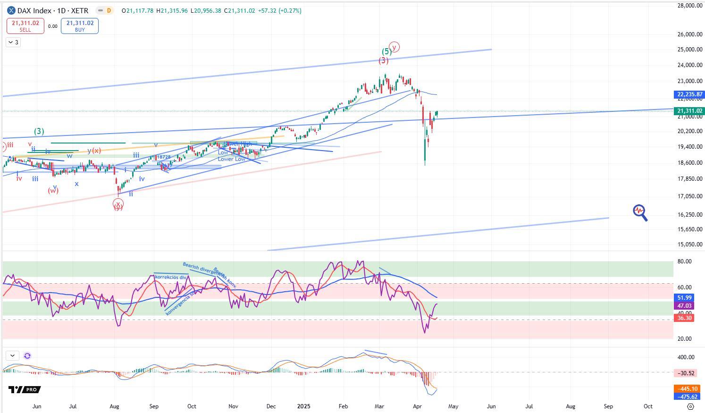This screenshot has width=705, height=413.
Task: Click the blue BUY 21,311.02 button
Action: point(80,26)
